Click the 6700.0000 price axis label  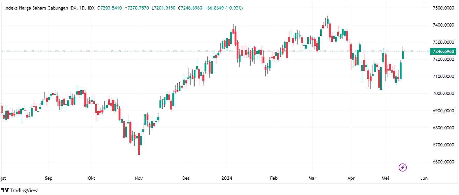pos(443,145)
